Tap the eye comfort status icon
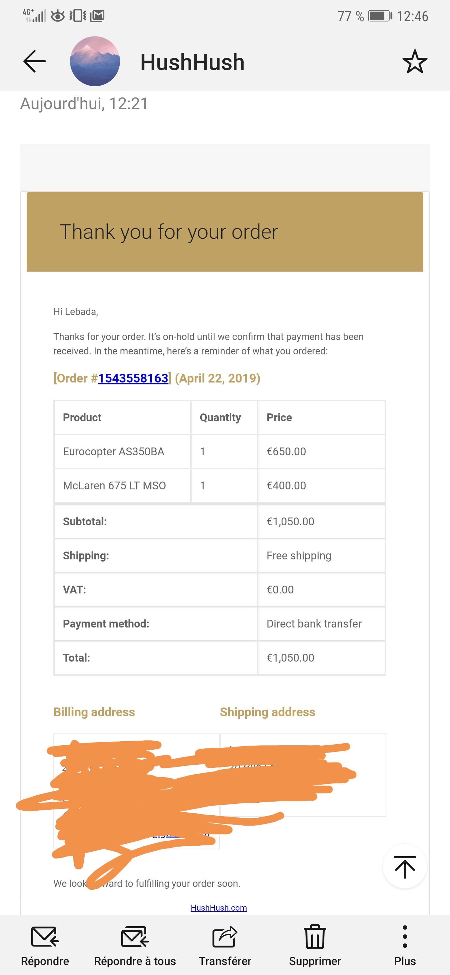Viewport: 450px width, 975px height. coord(58,16)
